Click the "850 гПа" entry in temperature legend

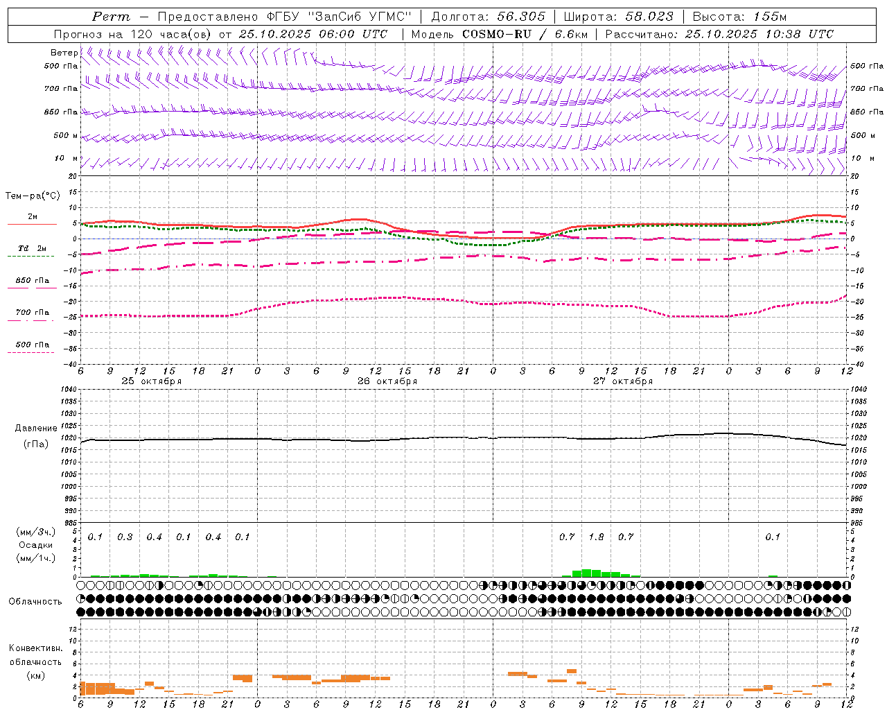[32, 281]
